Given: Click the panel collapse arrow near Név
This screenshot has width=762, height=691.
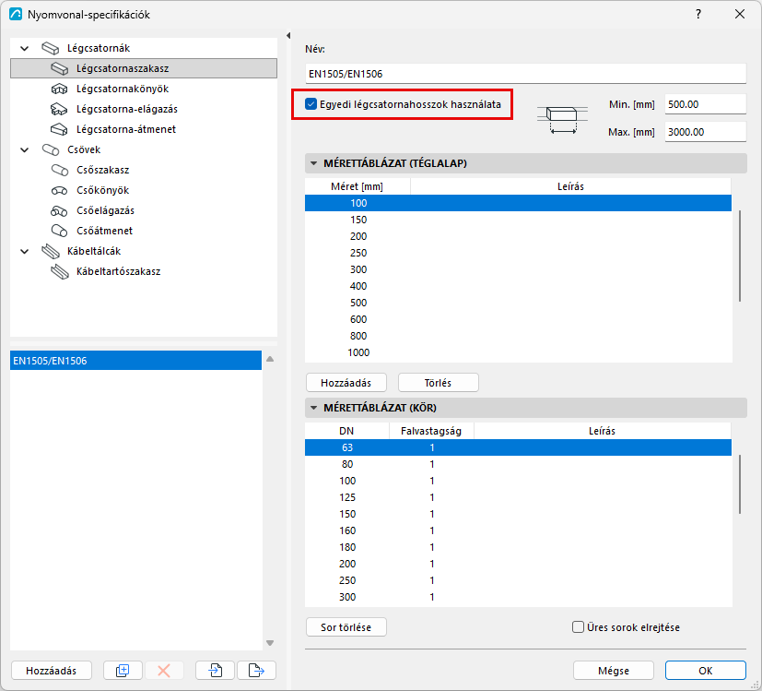Looking at the screenshot, I should click(x=288, y=36).
